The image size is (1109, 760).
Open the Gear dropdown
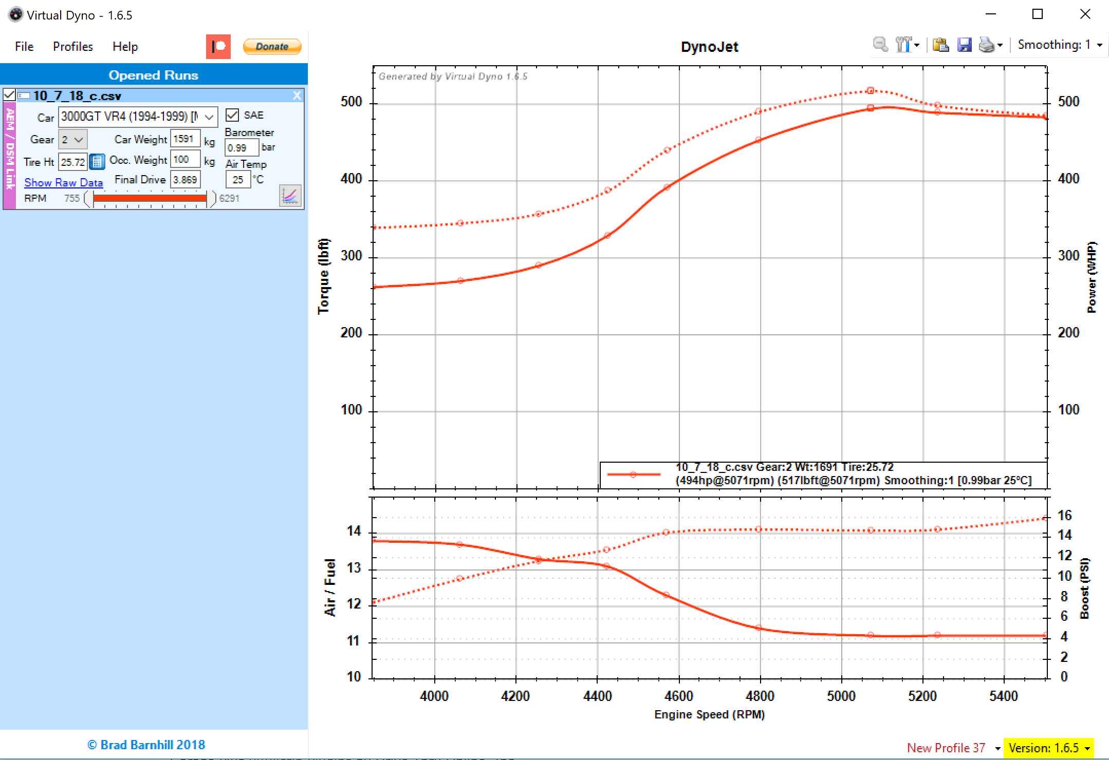72,140
